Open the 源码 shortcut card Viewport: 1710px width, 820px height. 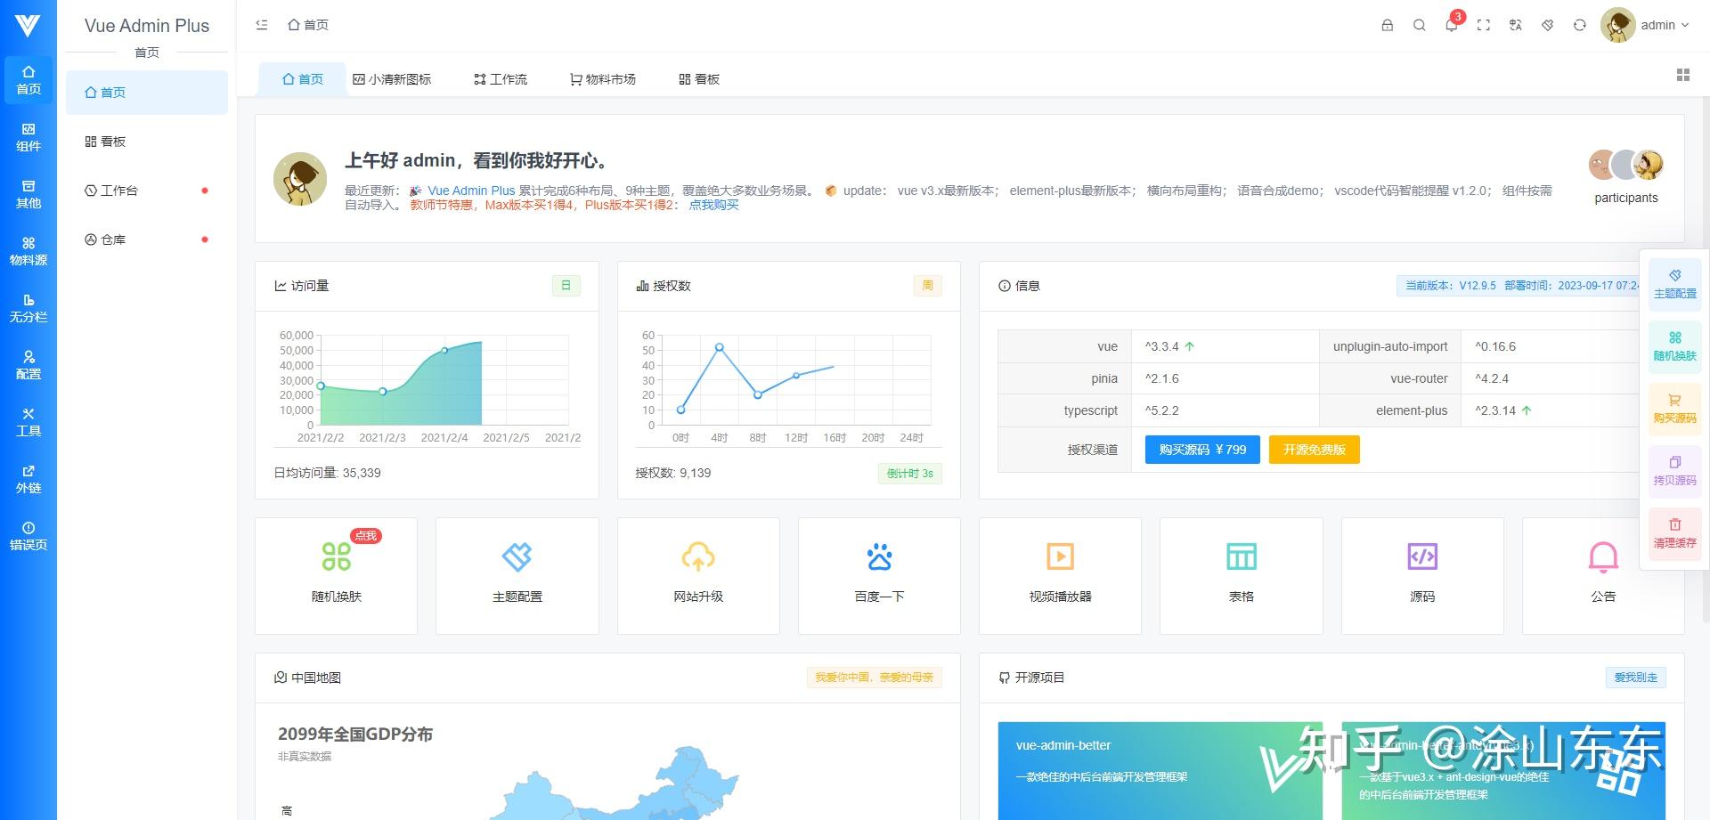tap(1422, 576)
